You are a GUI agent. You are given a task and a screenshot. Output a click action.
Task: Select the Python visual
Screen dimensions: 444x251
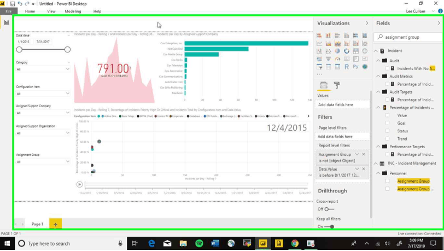click(x=355, y=67)
